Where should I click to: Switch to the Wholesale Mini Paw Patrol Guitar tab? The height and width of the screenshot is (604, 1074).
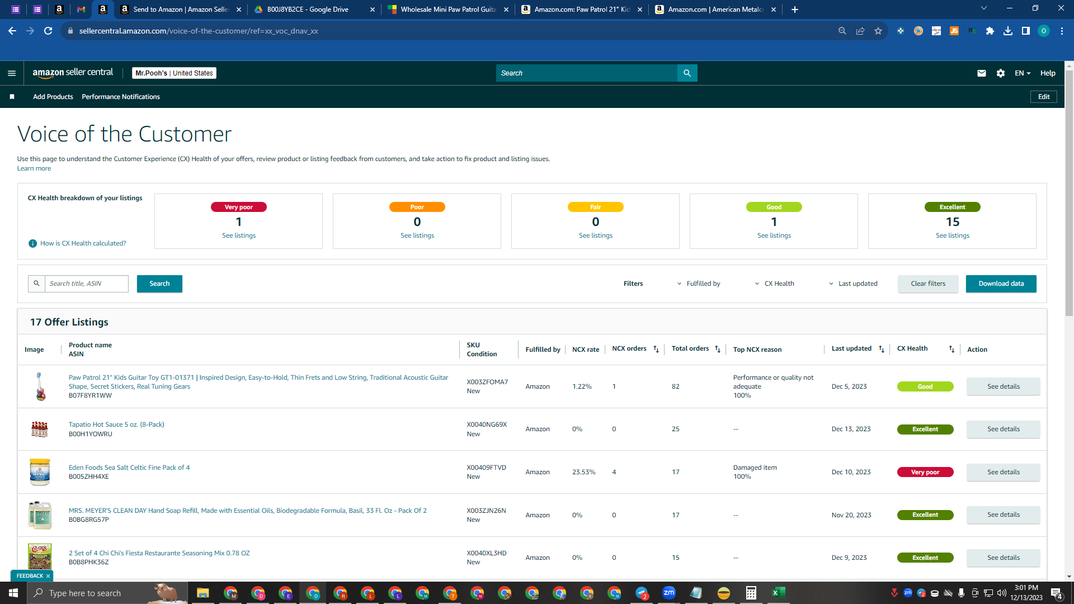(447, 10)
